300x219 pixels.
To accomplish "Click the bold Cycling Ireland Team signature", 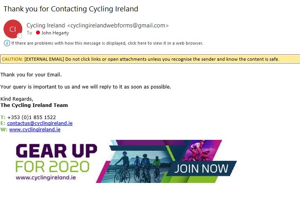I will coord(34,105).
